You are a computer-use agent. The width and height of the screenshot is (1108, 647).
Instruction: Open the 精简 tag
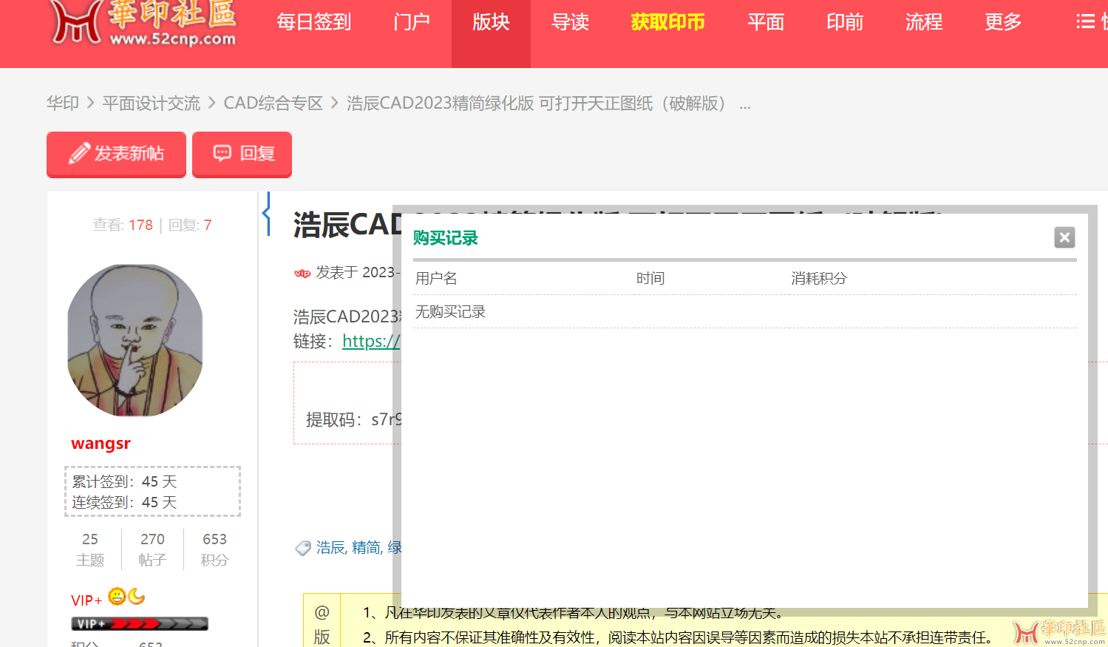[366, 547]
